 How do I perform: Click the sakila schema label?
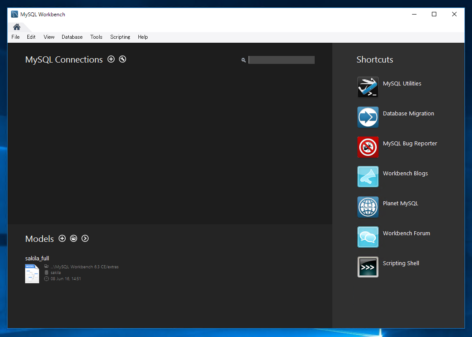tap(56, 273)
